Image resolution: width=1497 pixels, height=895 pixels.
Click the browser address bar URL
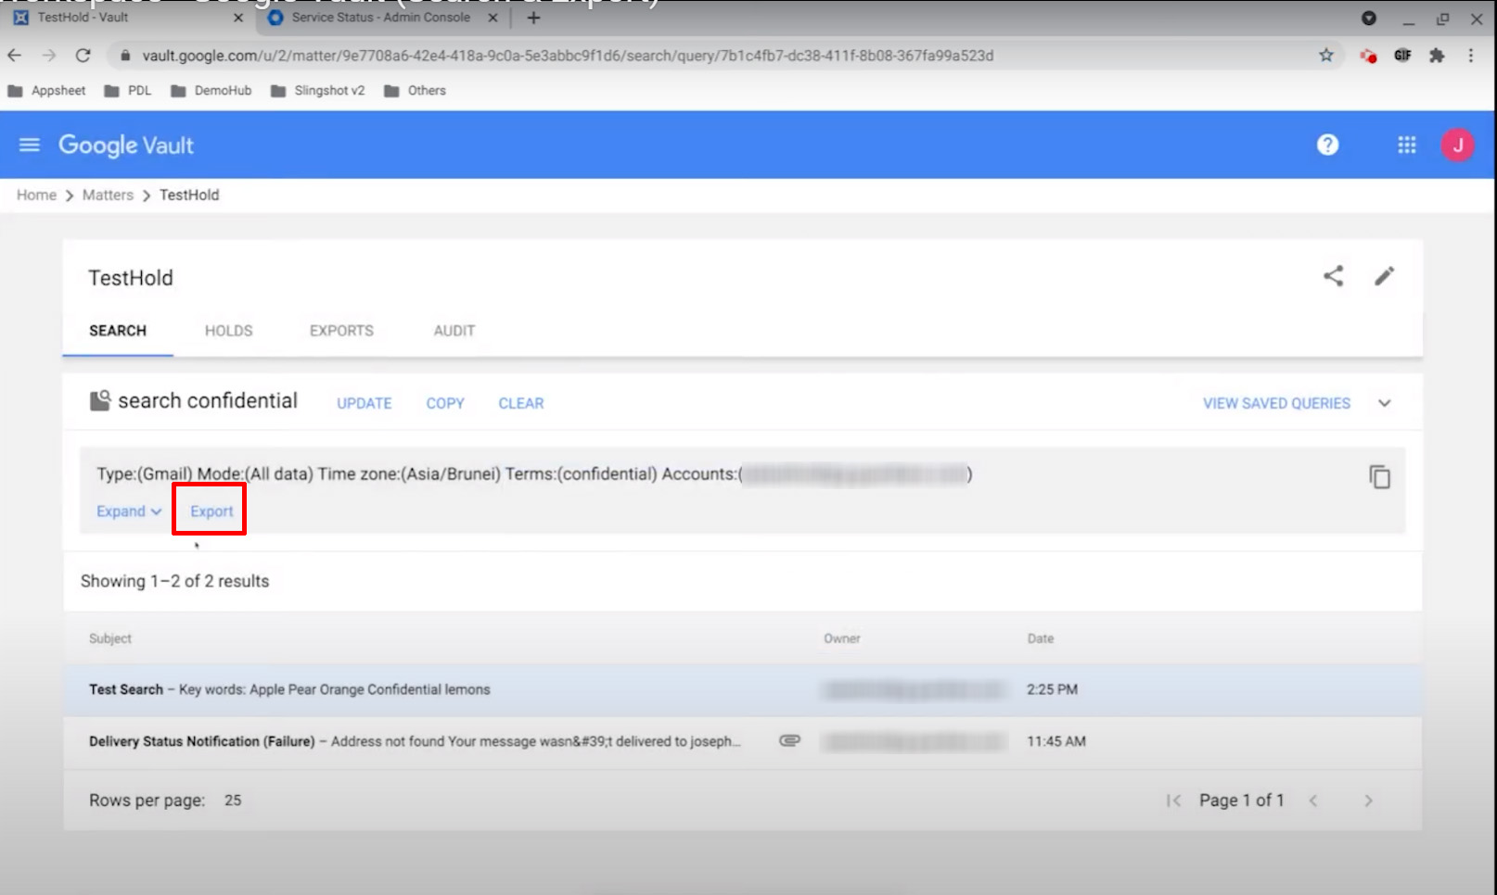[568, 56]
